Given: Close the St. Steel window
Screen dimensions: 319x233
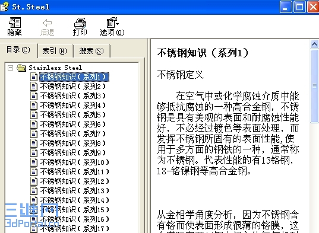Looking at the screenshot, I should (313, 7).
